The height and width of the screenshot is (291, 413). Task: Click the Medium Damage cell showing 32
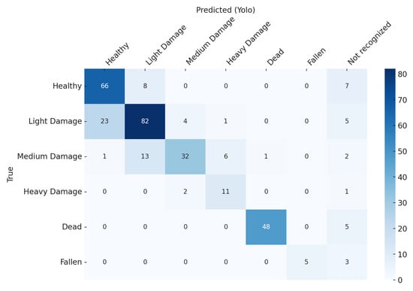(x=185, y=156)
